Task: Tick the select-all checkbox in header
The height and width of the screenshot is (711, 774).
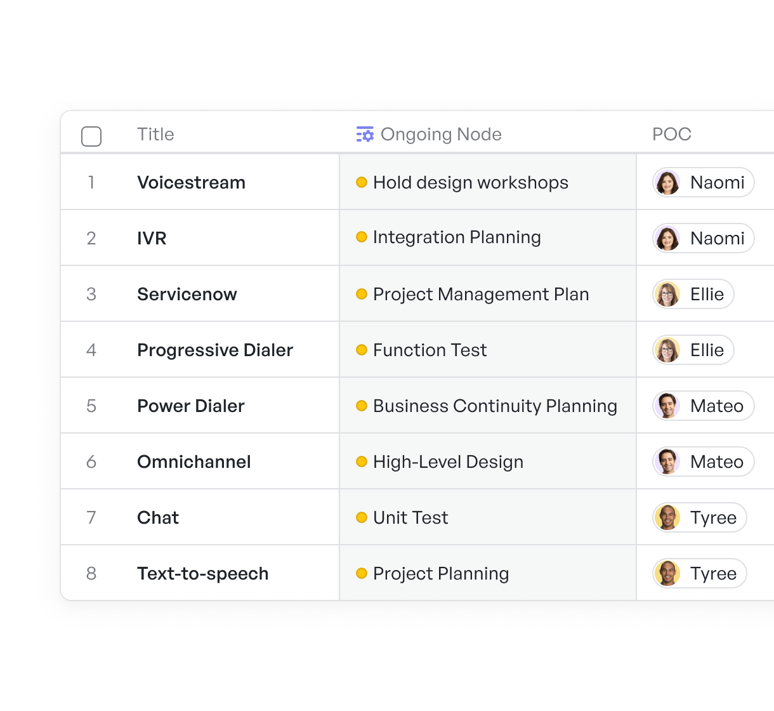Action: (x=91, y=136)
